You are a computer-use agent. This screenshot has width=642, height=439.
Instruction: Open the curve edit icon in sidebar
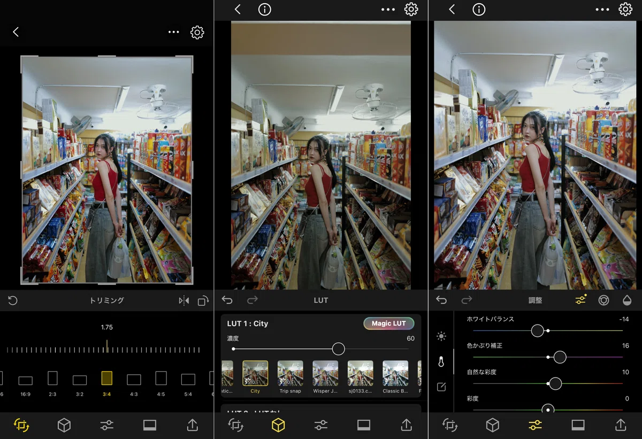pyautogui.click(x=441, y=387)
